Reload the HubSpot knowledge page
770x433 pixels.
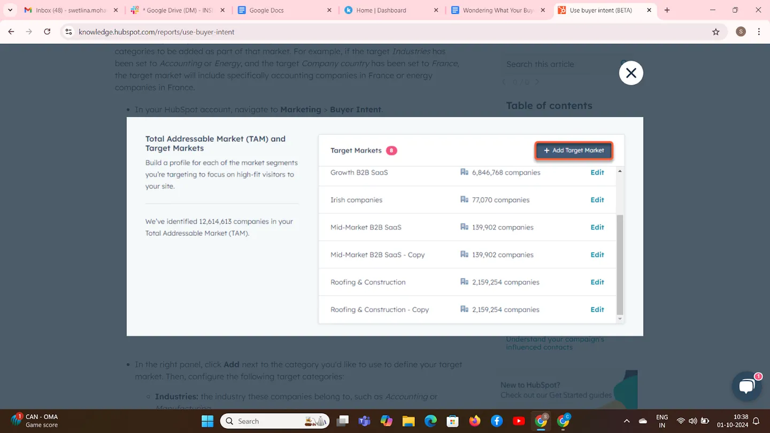[47, 32]
